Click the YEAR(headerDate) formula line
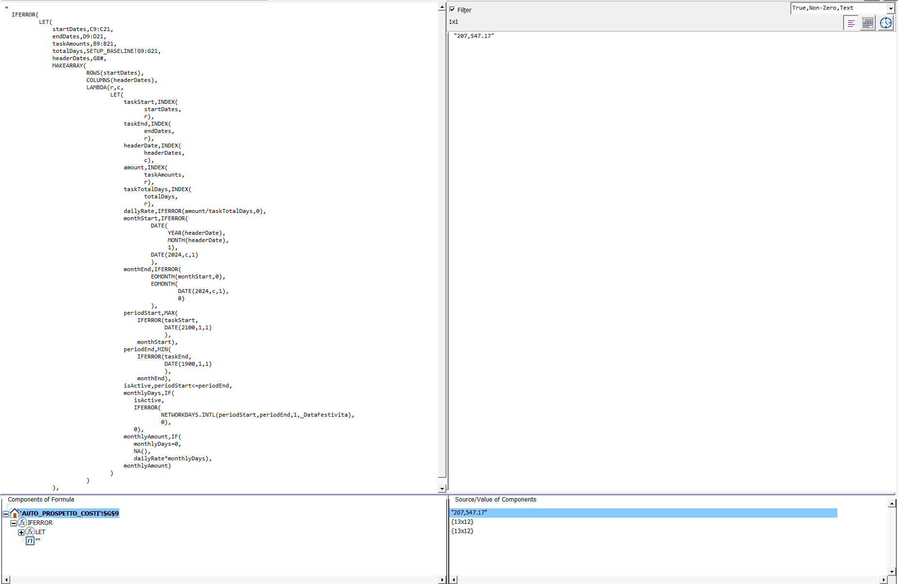Viewport: 898px width, 584px height. pos(196,233)
